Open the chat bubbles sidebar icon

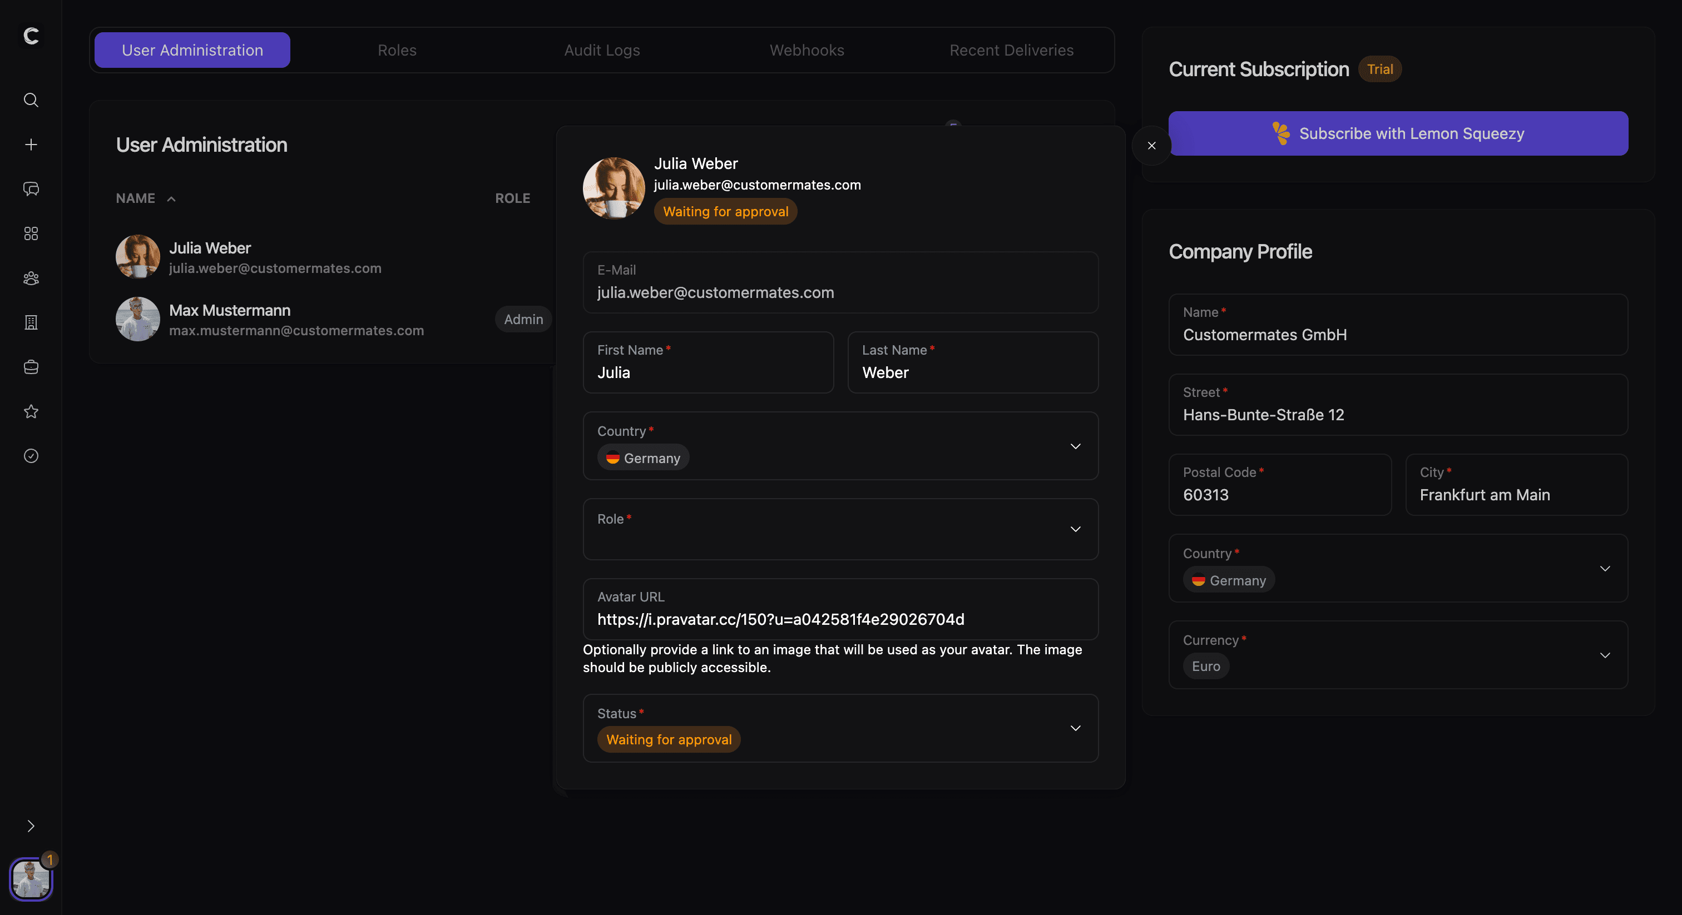(x=31, y=189)
